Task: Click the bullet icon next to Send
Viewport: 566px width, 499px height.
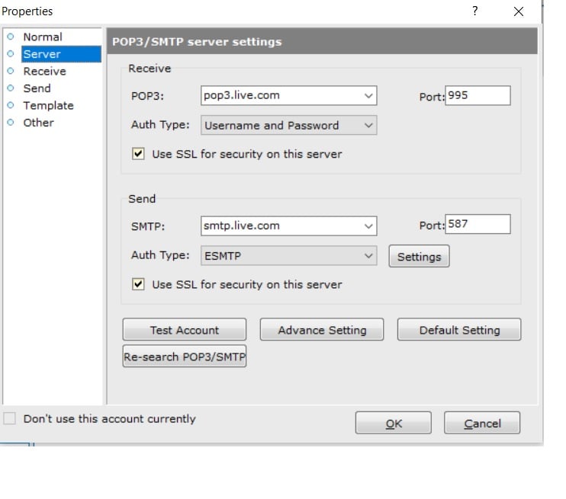Action: point(11,88)
